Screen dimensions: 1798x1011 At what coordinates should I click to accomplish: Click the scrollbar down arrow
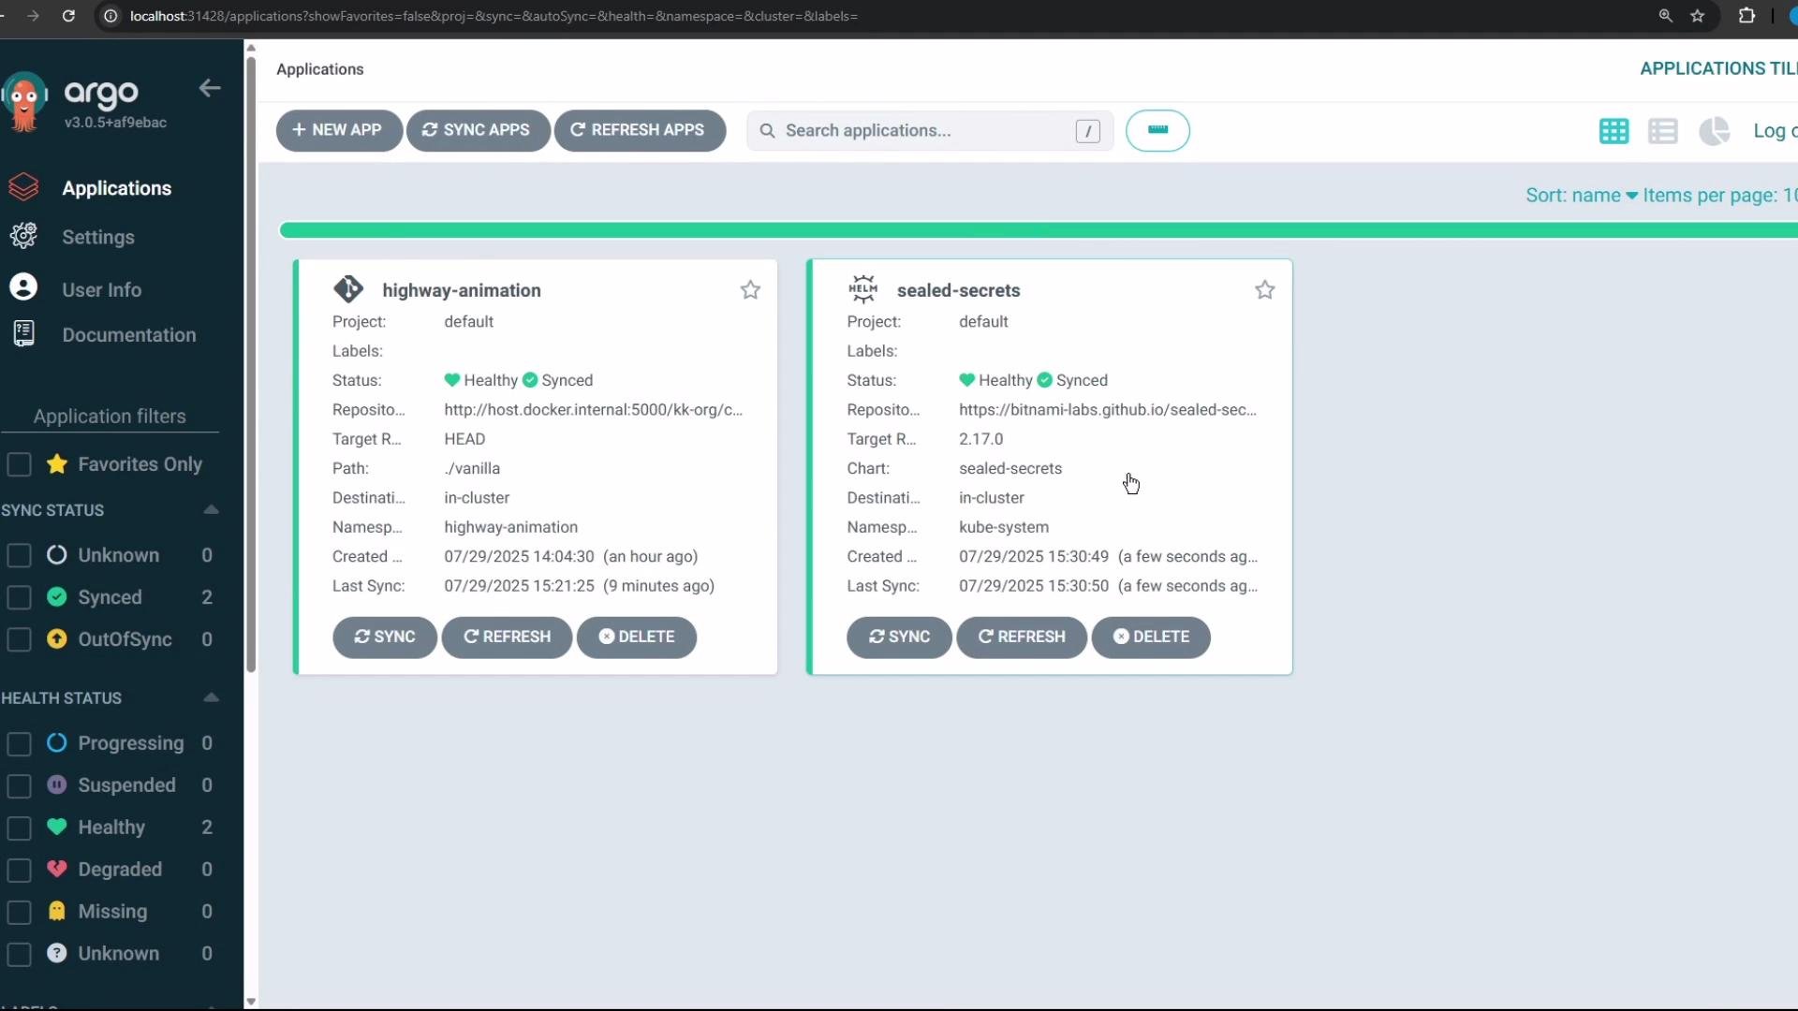click(250, 1001)
